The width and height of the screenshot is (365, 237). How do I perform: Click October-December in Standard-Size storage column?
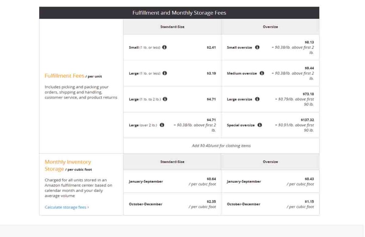[145, 204]
